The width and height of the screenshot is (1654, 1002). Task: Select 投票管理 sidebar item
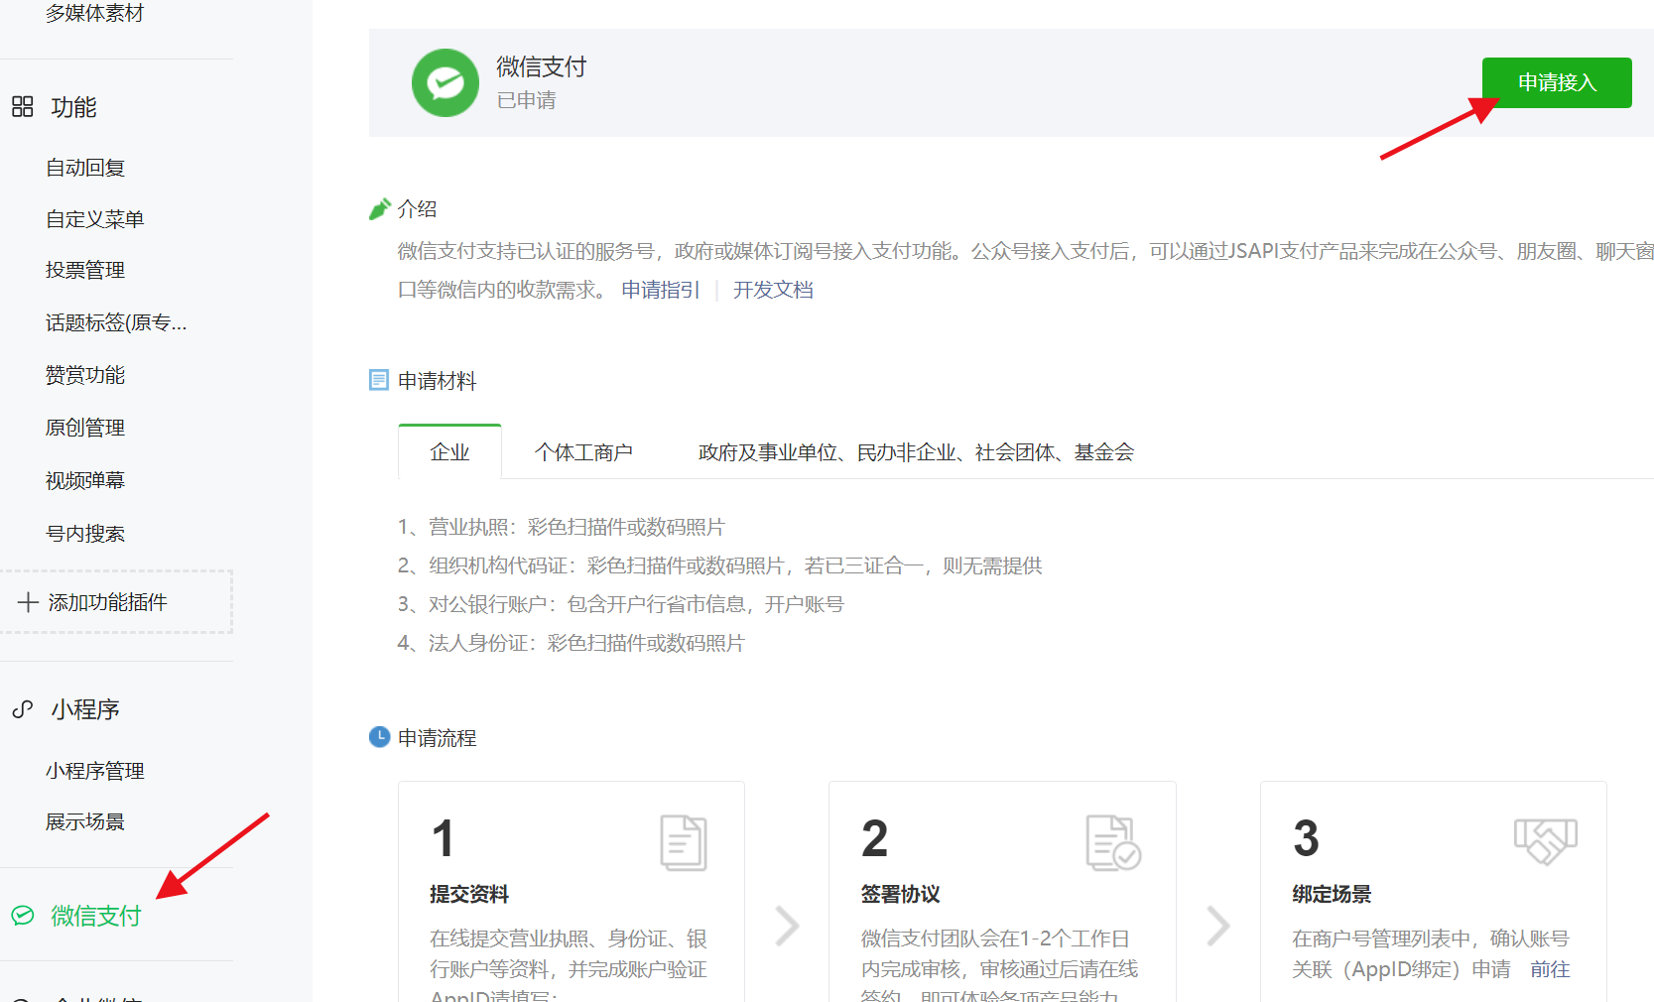click(85, 270)
